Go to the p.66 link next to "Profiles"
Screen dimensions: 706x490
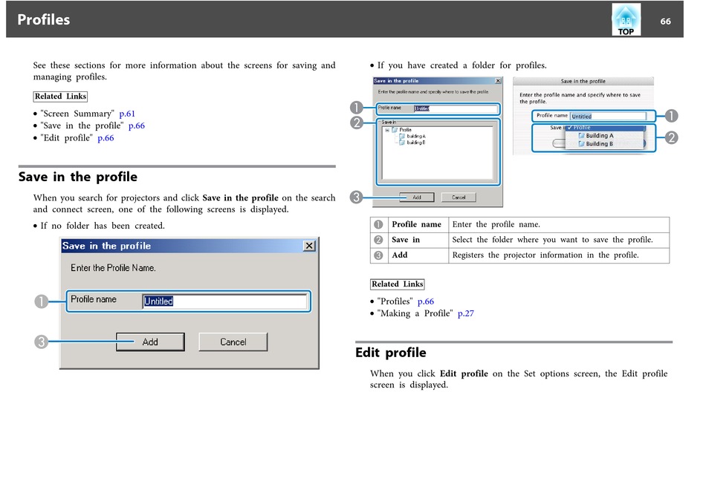tap(426, 301)
